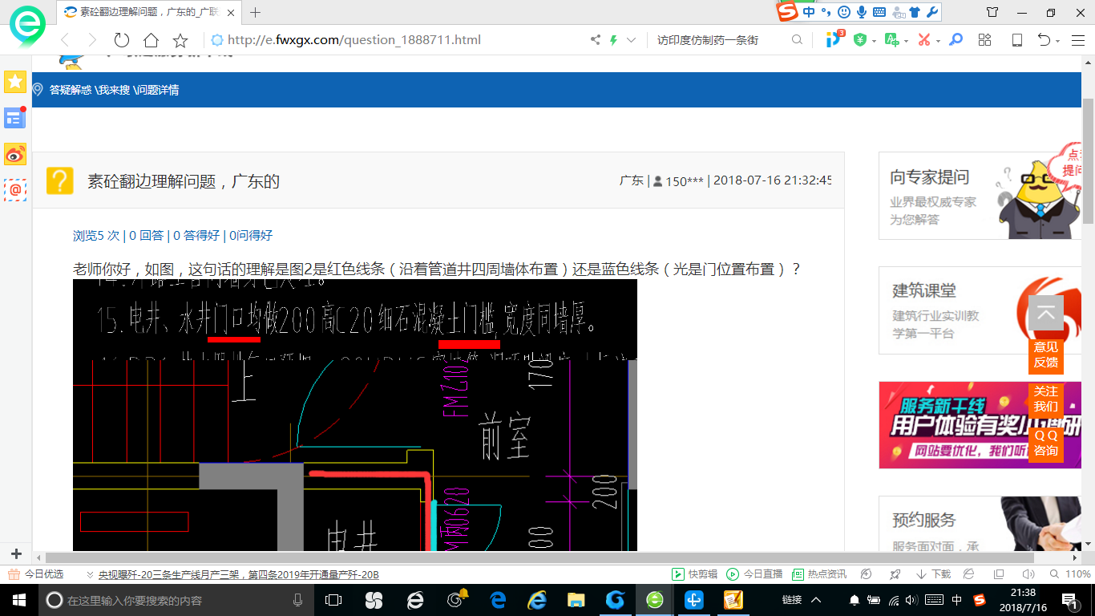This screenshot has width=1095, height=616.
Task: Click the 答疑解惑 breadcrumb link
Action: point(71,90)
